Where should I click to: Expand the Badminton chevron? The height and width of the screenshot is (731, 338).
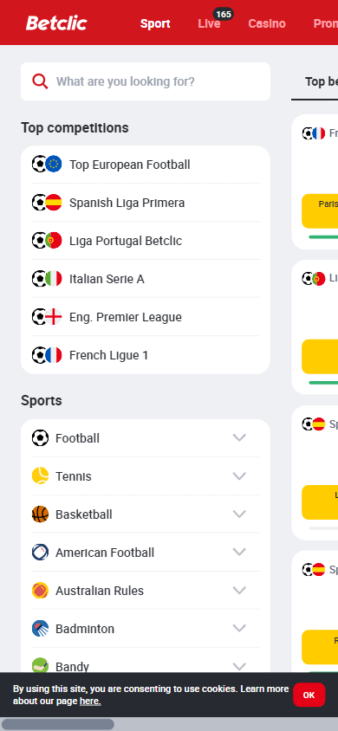tap(239, 628)
